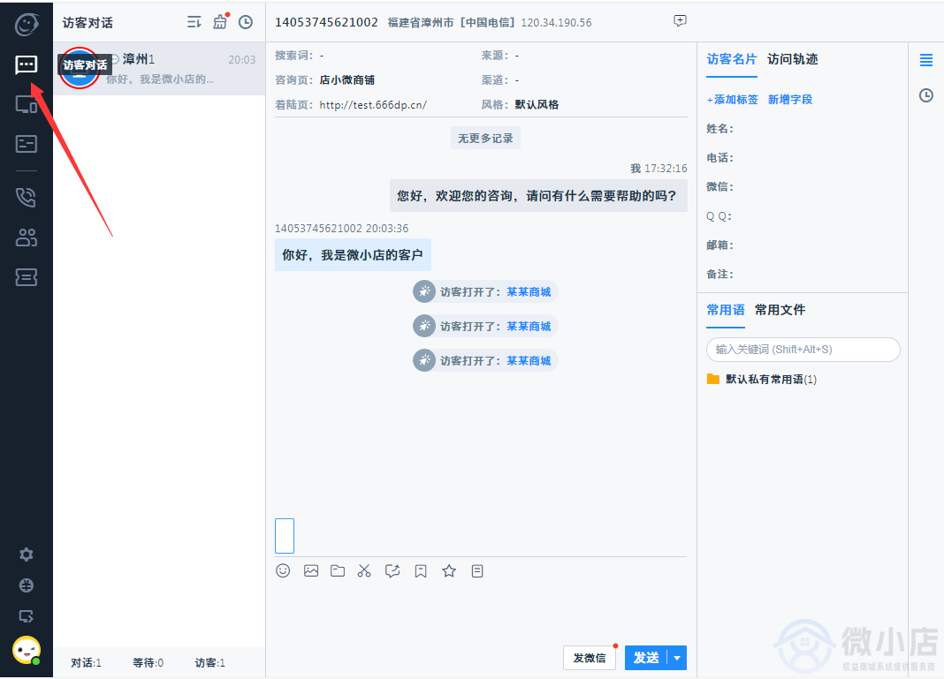Screen dimensions: 944x679
Task: Switch to 常用文件 tab
Action: [780, 310]
